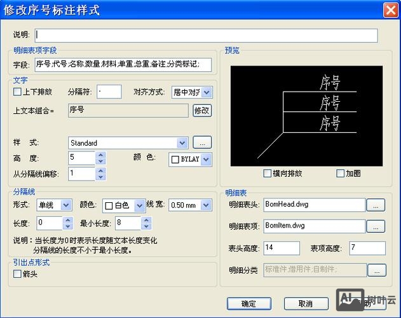Viewport: 401px width, 318px height.
Task: Toggle the 横向排放 checkbox under preview
Action: (x=267, y=174)
